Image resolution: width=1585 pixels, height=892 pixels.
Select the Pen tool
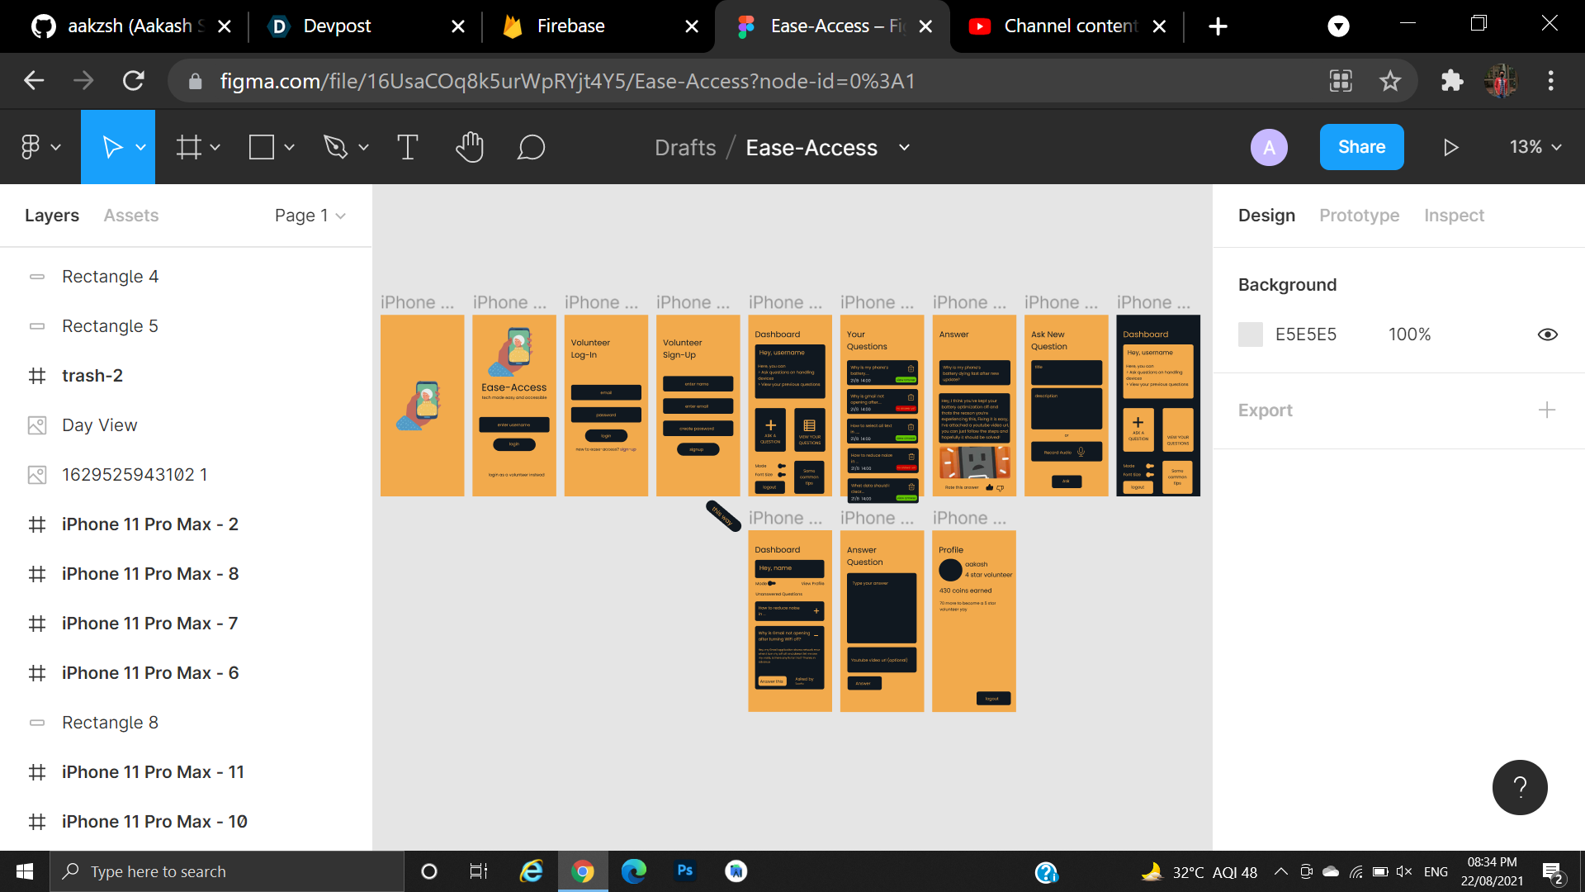(x=335, y=147)
